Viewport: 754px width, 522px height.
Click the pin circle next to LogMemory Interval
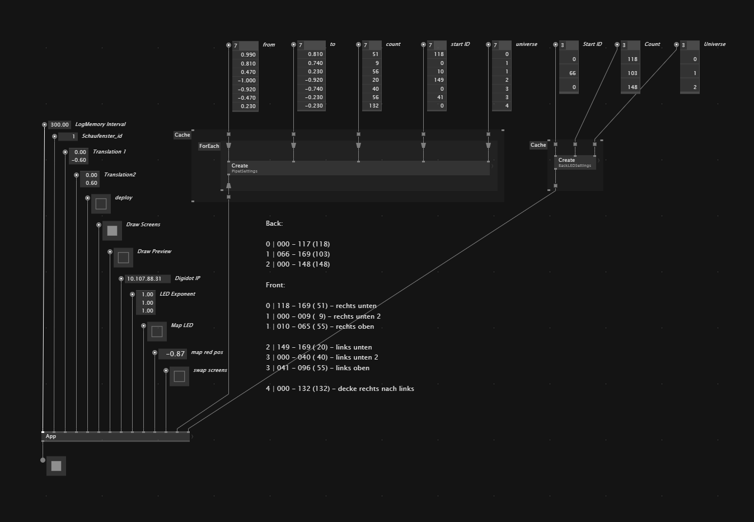44,125
